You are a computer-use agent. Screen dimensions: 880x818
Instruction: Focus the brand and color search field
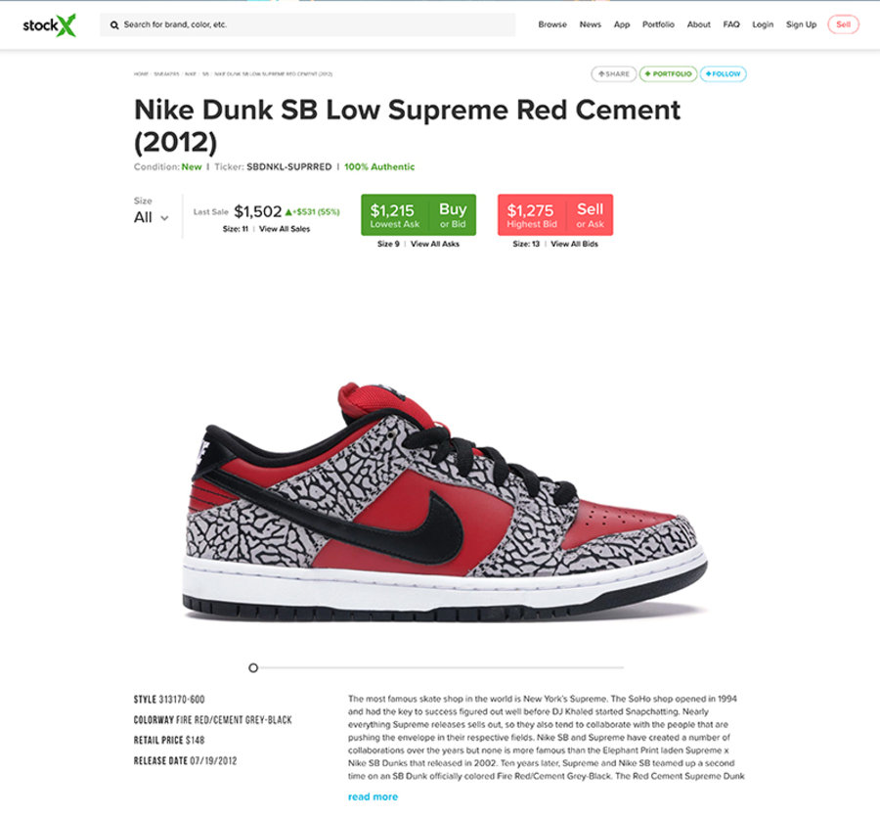point(308,24)
